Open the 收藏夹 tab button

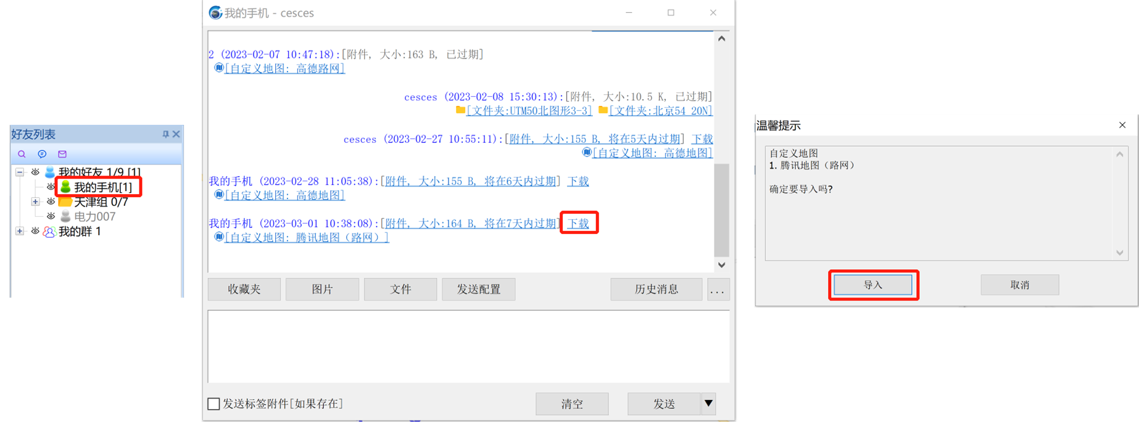tap(244, 289)
